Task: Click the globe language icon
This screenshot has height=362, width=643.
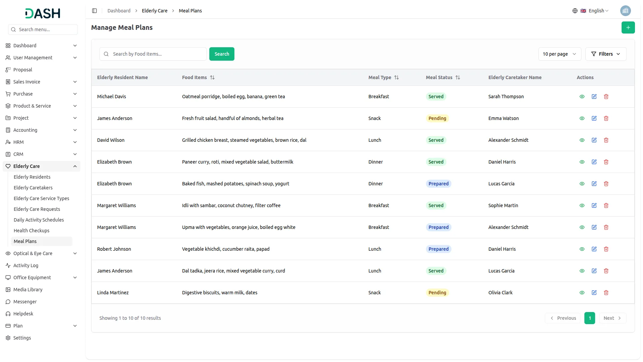Action: (x=575, y=11)
